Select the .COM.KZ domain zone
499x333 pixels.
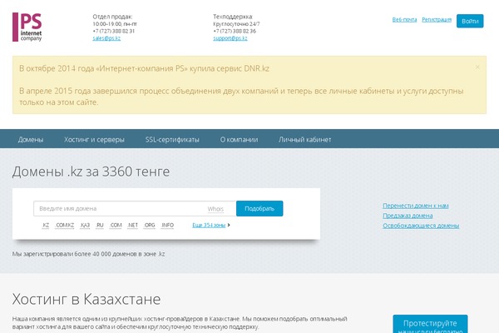[x=65, y=226]
